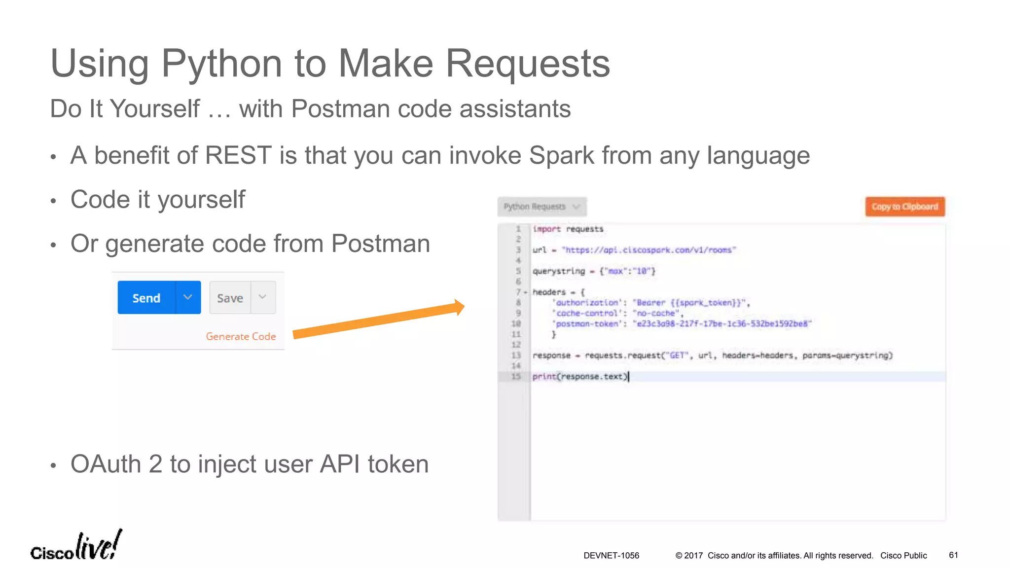Click the print(response.text) line
The height and width of the screenshot is (568, 1010).
[580, 377]
